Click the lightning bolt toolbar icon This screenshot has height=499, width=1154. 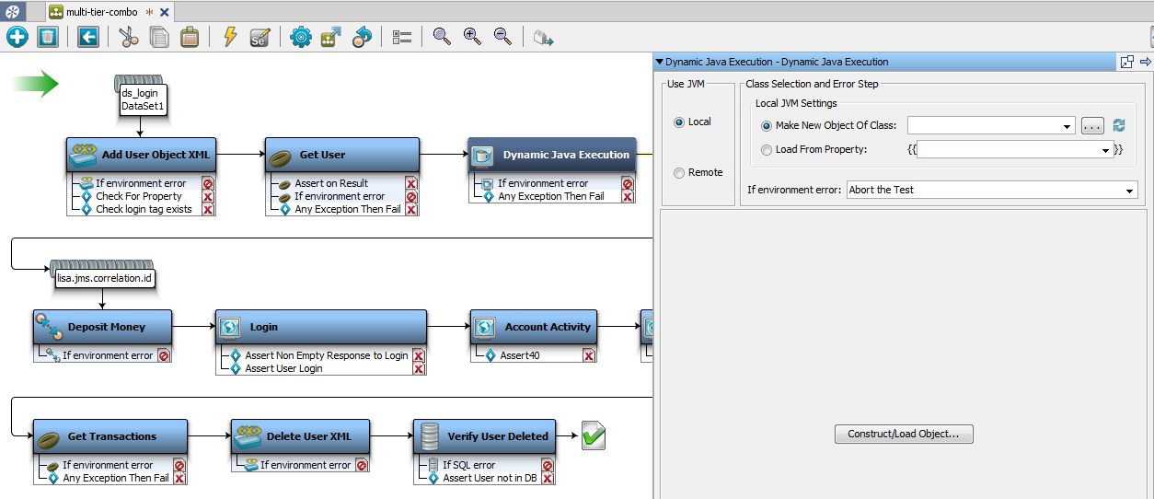(230, 37)
